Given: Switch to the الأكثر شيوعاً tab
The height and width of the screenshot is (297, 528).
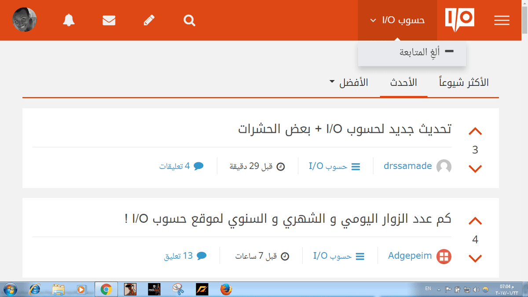Looking at the screenshot, I should (464, 82).
